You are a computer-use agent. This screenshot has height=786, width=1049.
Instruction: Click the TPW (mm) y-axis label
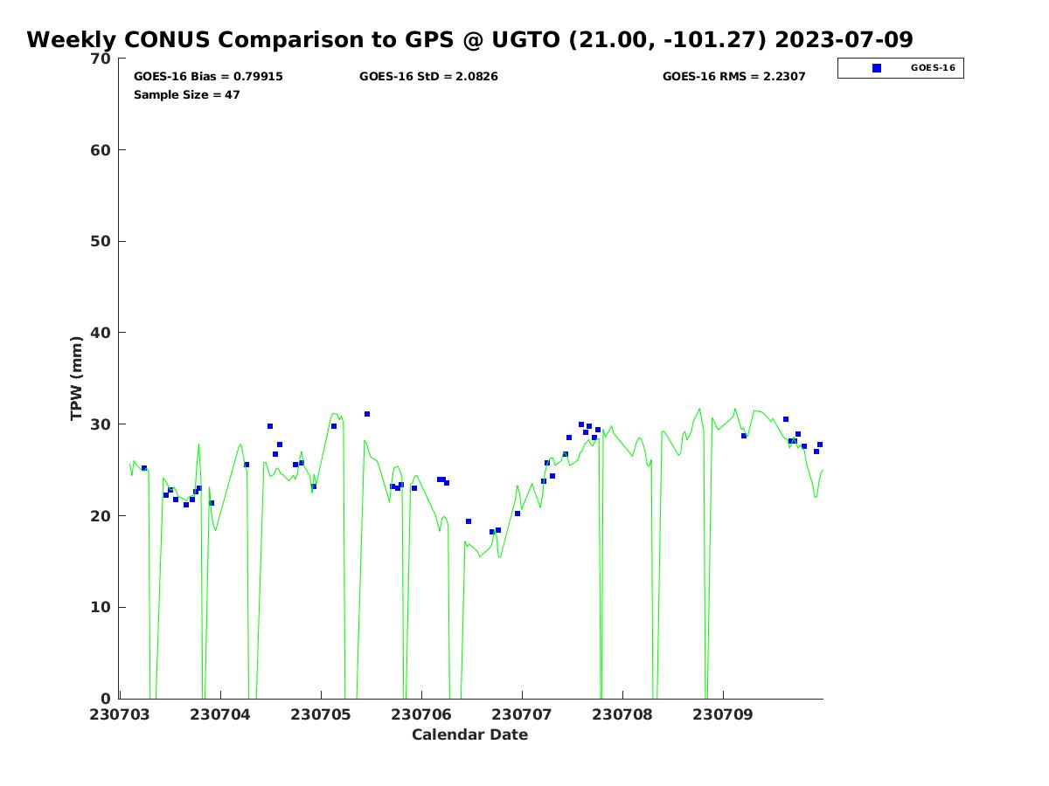click(77, 378)
